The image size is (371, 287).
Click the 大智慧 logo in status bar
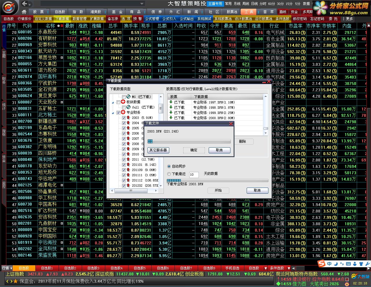(360, 276)
